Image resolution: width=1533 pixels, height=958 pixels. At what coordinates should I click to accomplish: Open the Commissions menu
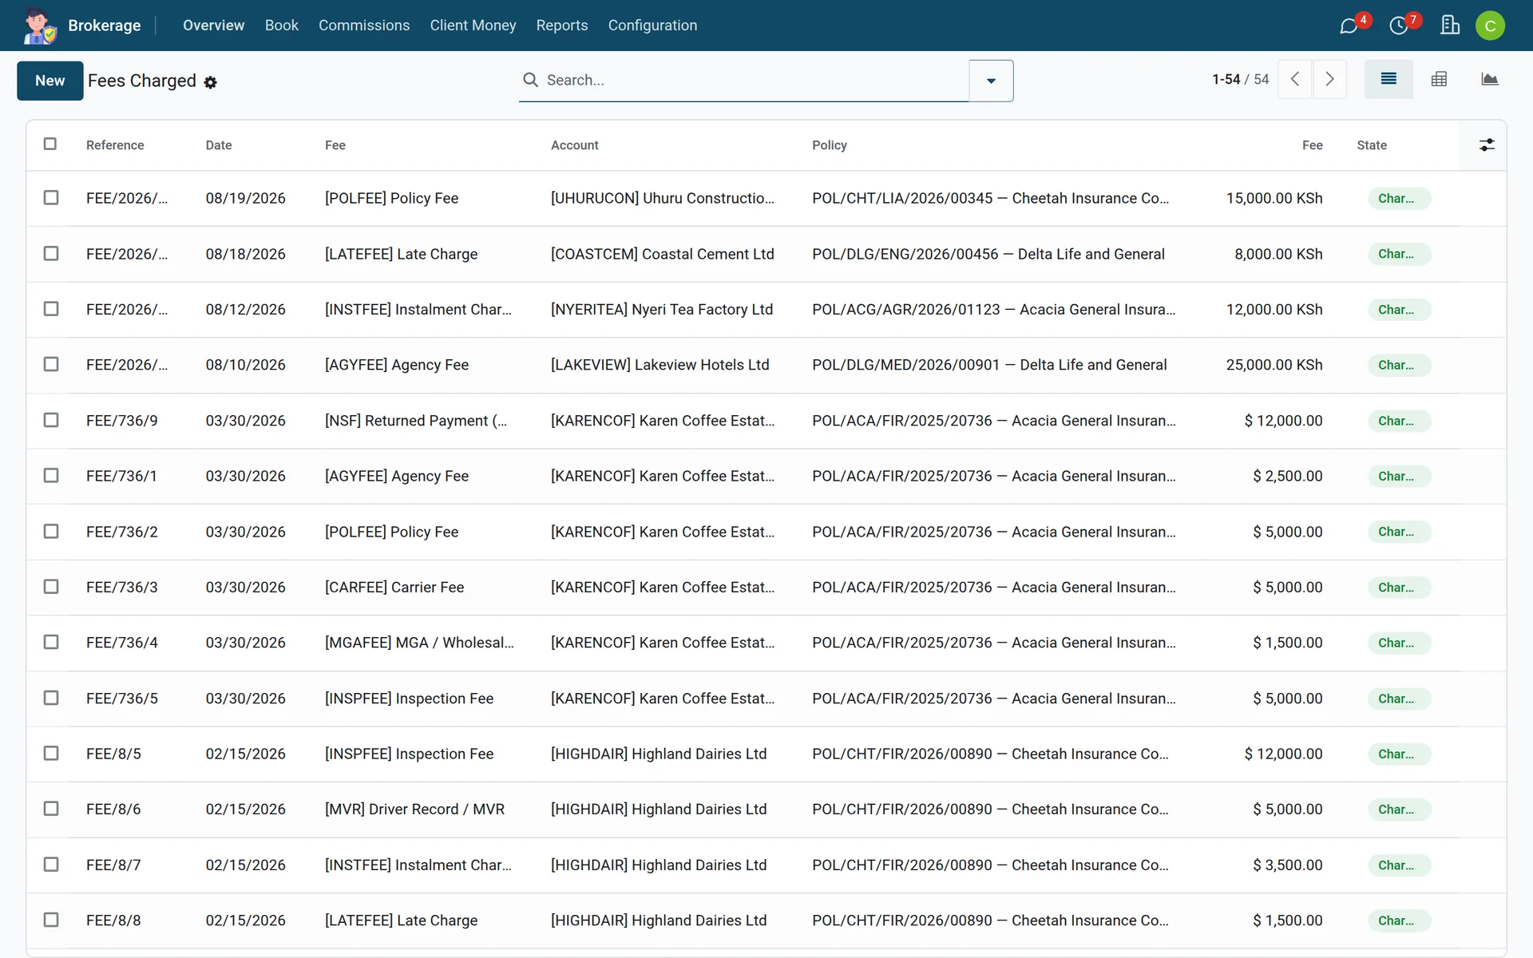(364, 26)
